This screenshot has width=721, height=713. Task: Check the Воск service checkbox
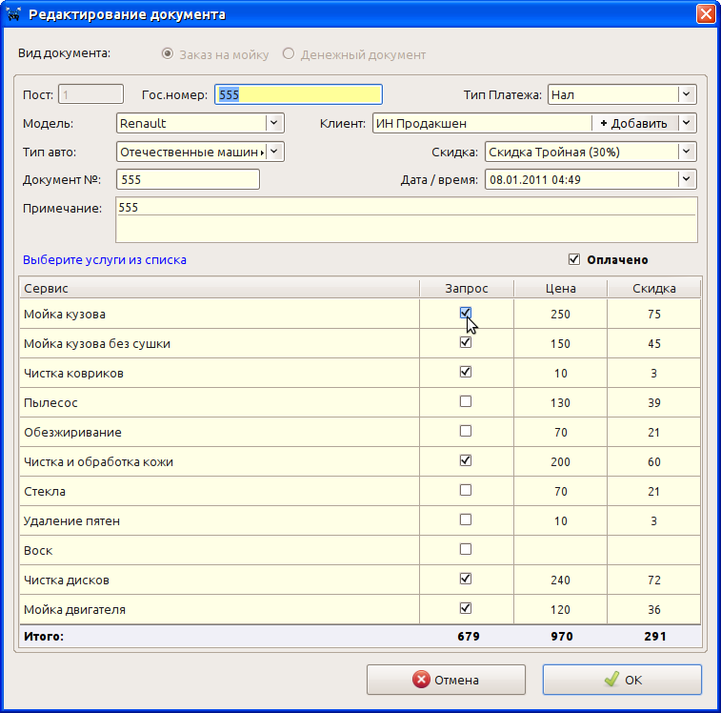(x=466, y=549)
